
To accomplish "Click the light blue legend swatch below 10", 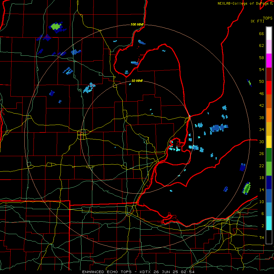I will click(x=269, y=209).
